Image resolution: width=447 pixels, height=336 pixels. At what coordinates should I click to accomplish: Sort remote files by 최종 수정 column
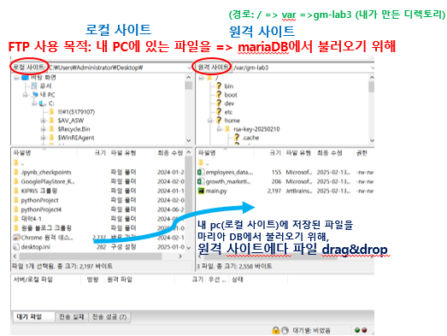(x=333, y=153)
